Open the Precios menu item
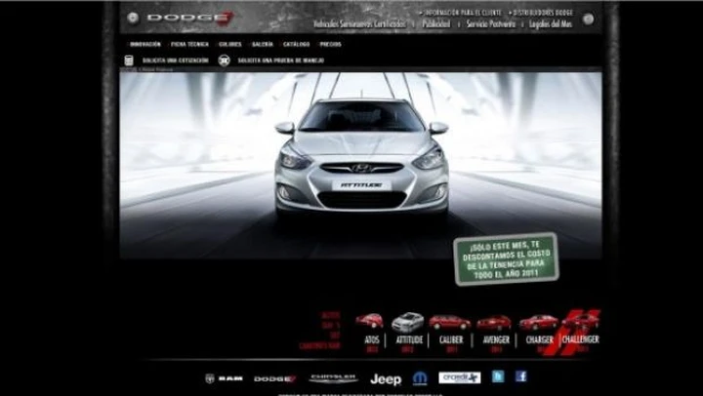 point(330,44)
